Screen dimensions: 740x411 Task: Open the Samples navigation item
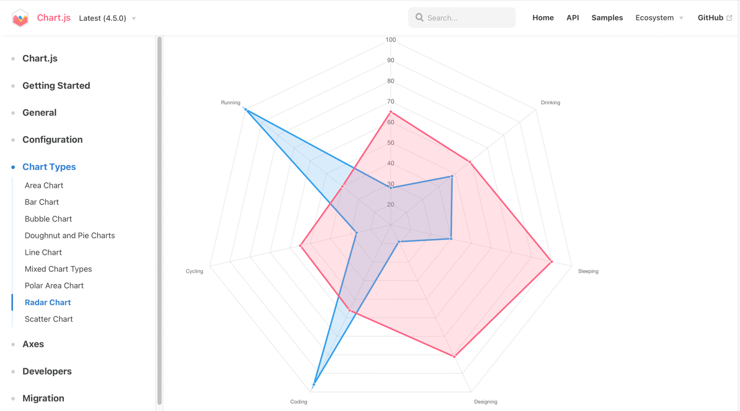click(607, 18)
